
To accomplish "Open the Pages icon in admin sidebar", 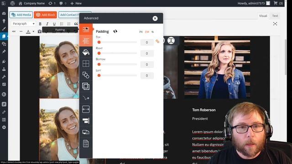I will click(4, 36).
